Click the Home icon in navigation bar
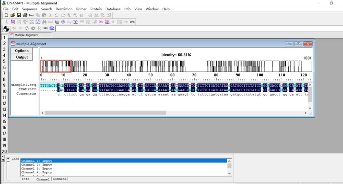 [27, 28]
